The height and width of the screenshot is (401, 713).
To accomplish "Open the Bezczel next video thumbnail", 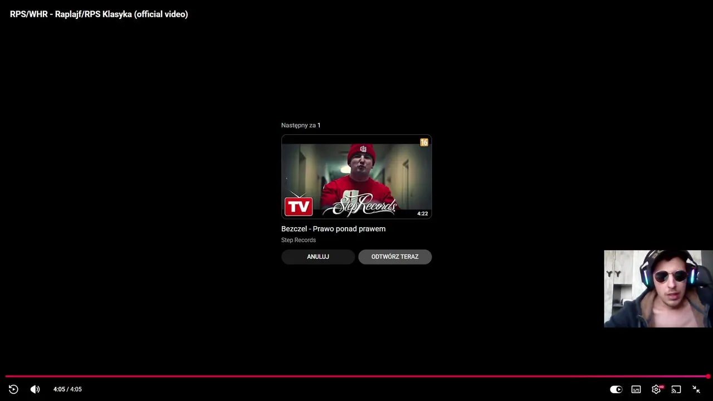I will pos(356,177).
